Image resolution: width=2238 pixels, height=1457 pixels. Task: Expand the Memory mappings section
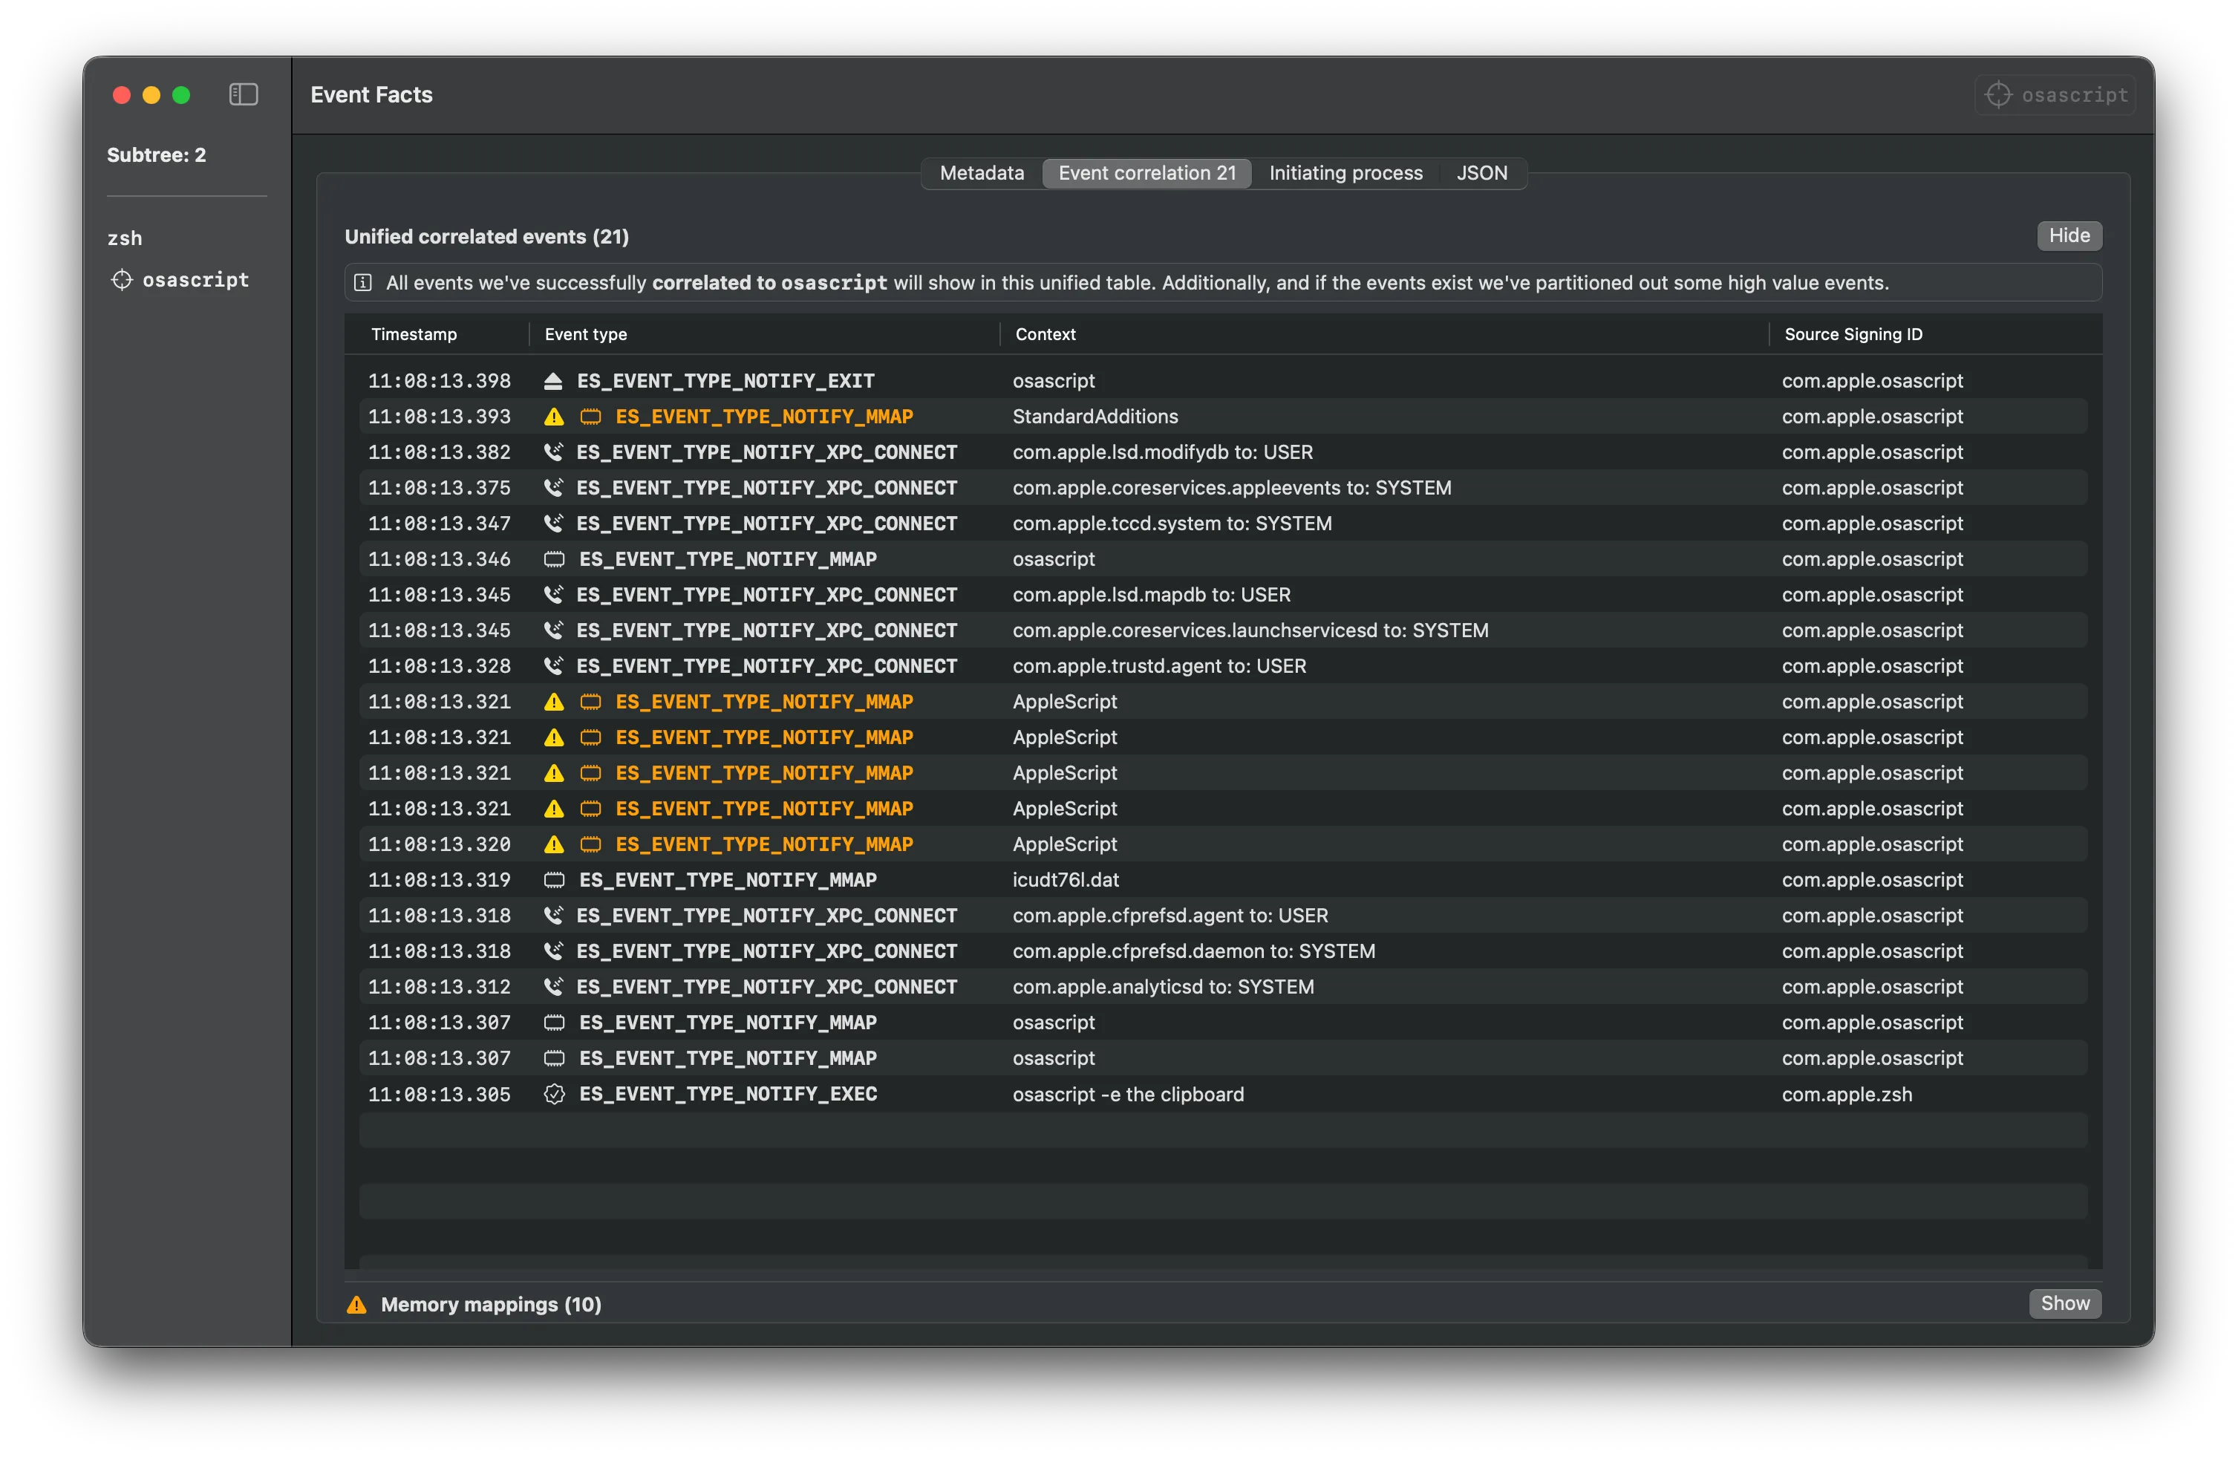pyautogui.click(x=2065, y=1304)
